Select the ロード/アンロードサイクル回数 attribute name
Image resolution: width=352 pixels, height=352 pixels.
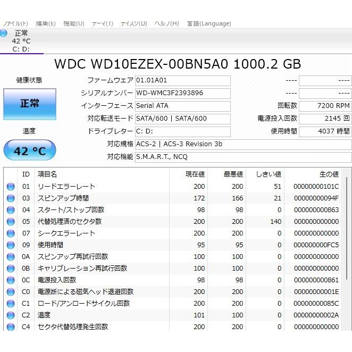83,304
